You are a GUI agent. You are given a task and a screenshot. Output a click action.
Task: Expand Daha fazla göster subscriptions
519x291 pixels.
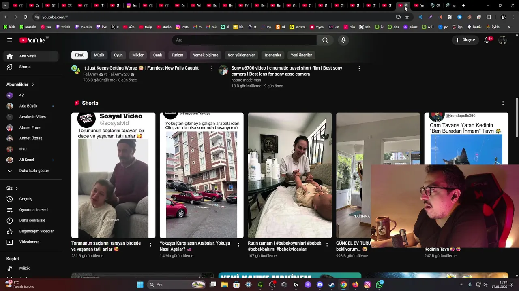click(x=31, y=171)
